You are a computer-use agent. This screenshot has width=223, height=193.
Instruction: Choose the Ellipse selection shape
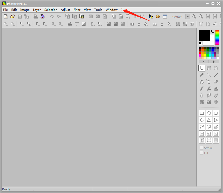click(x=209, y=113)
